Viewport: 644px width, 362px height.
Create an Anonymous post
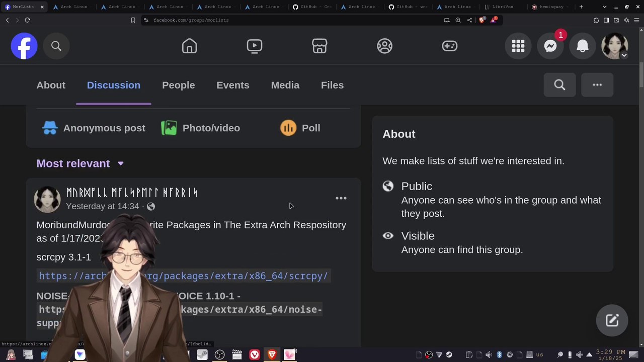pyautogui.click(x=94, y=128)
